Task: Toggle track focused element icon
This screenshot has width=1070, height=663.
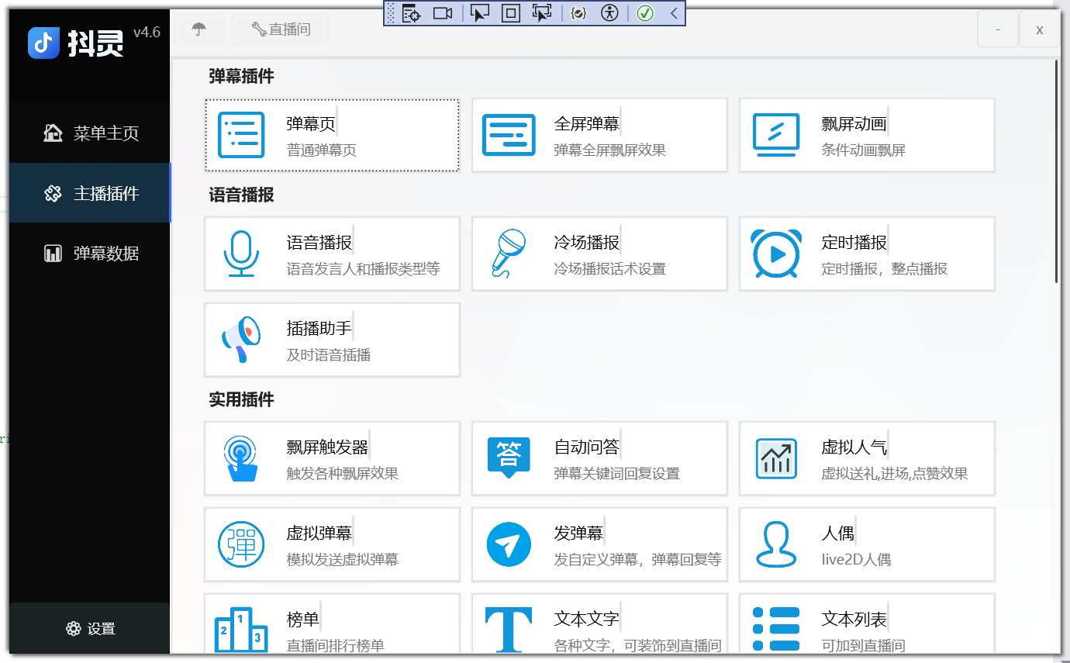Action: (x=542, y=12)
